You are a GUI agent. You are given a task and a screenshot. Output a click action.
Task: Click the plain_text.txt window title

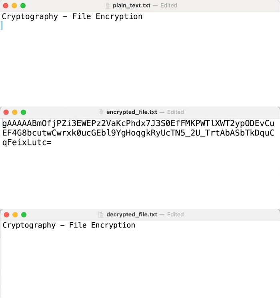(131, 6)
